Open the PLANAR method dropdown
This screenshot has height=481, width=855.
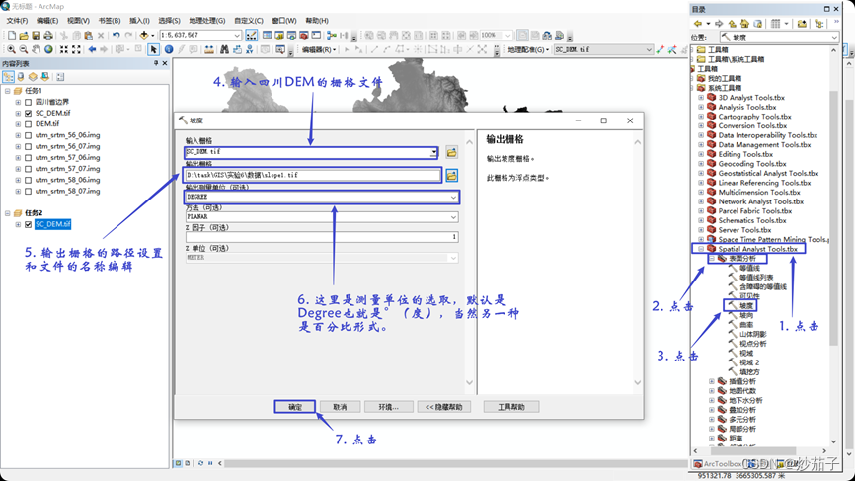453,217
